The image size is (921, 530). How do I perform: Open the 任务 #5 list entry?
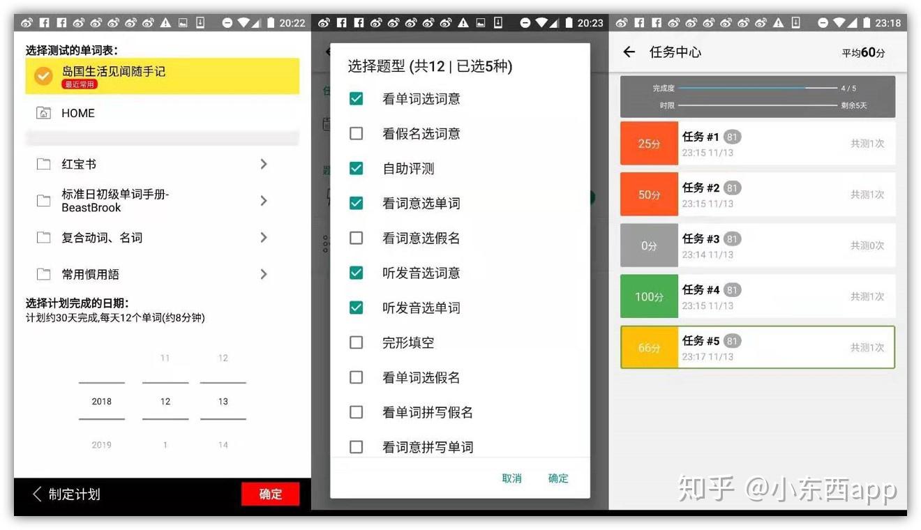tap(758, 347)
